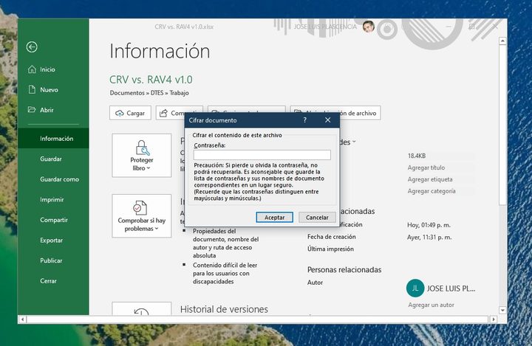This screenshot has width=532, height=346.
Task: Click the back arrow circle icon
Action: [32, 46]
